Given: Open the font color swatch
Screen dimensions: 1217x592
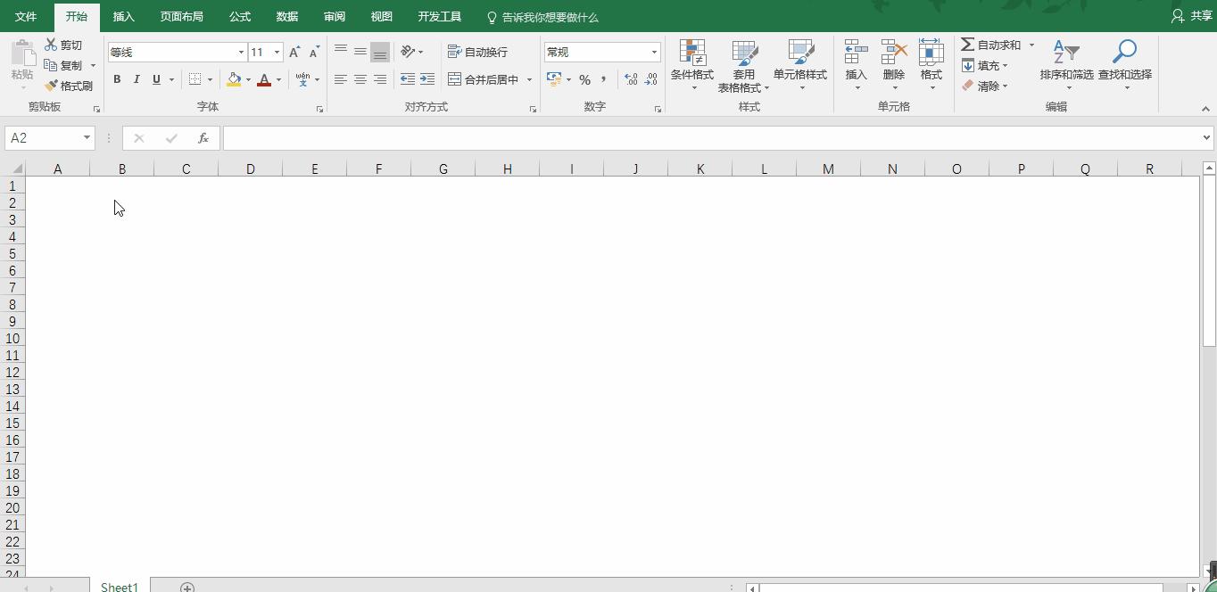Looking at the screenshot, I should (x=264, y=79).
